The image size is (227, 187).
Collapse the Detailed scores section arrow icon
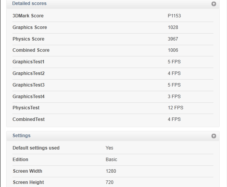tap(214, 4)
